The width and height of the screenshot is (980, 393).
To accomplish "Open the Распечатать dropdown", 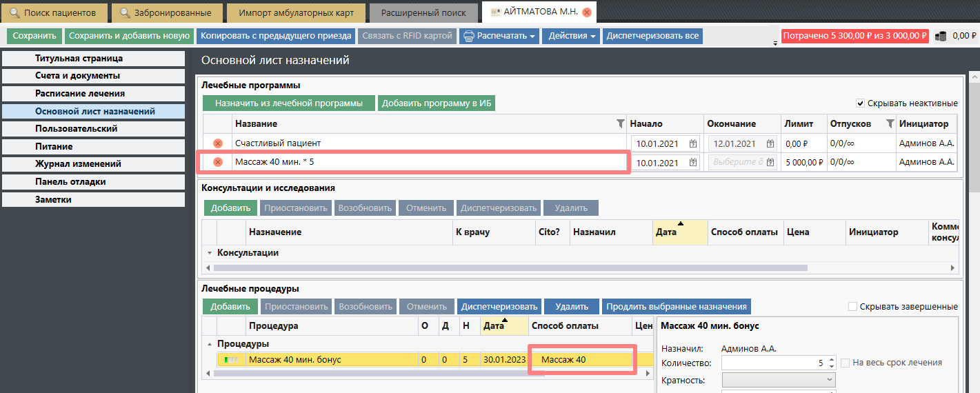I will pos(499,36).
